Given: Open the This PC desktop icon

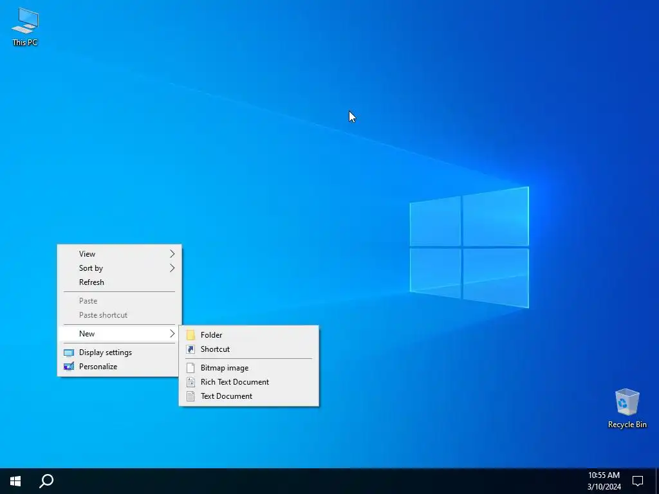Looking at the screenshot, I should click(x=25, y=26).
